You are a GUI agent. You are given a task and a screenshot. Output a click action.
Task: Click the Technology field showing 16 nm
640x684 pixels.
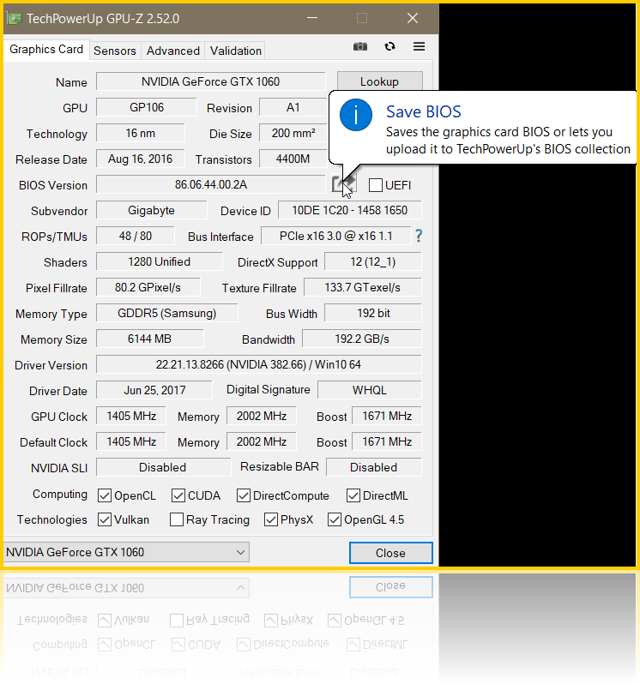pos(140,133)
